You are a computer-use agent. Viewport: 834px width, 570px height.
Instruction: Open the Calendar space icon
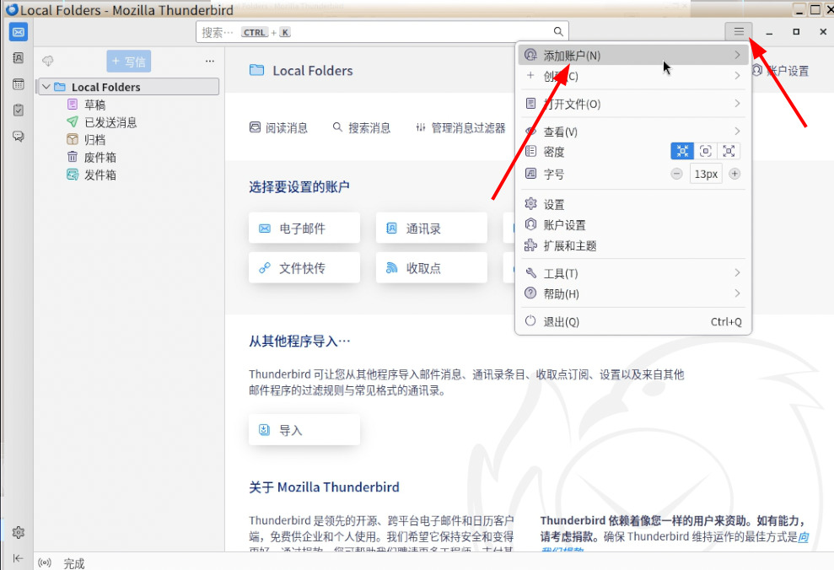point(18,84)
